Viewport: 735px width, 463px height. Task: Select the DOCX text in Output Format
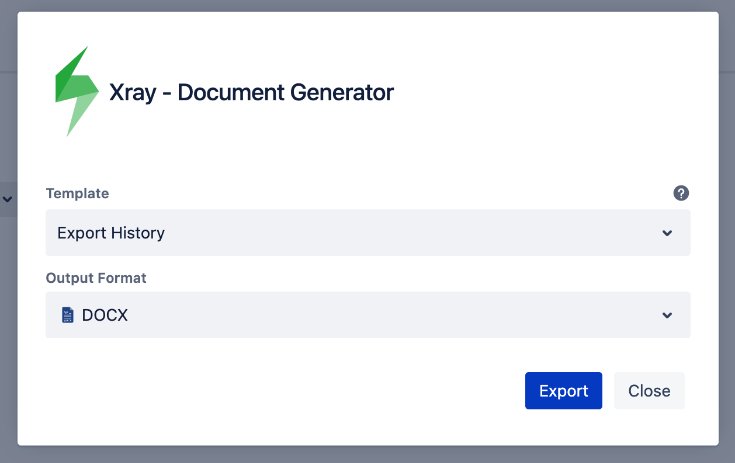tap(105, 315)
